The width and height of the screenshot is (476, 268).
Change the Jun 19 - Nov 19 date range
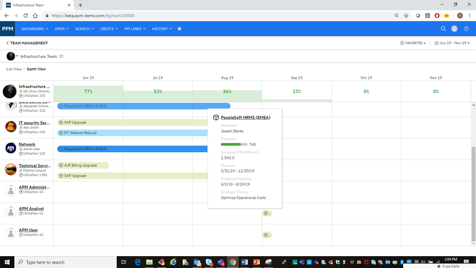pos(452,43)
